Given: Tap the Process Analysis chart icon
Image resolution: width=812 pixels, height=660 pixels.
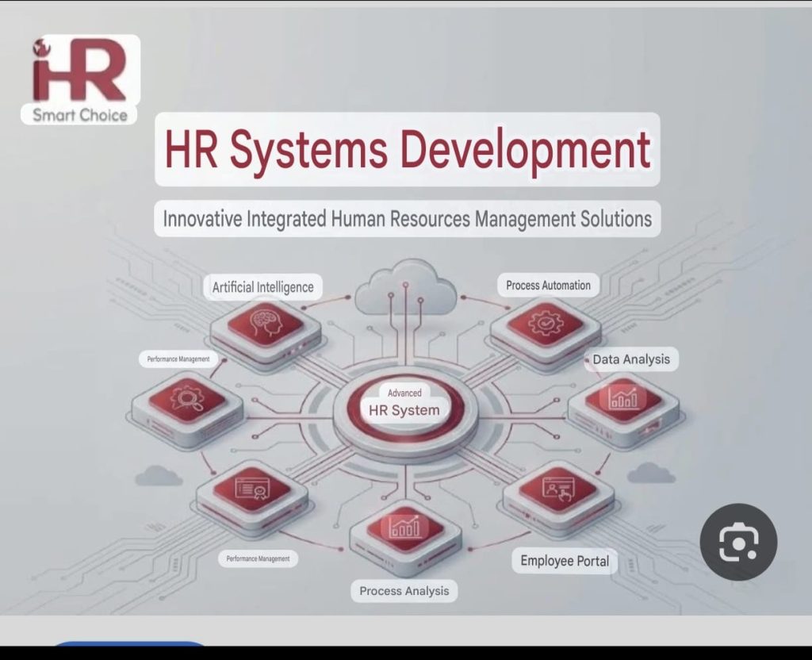Looking at the screenshot, I should click(x=405, y=528).
